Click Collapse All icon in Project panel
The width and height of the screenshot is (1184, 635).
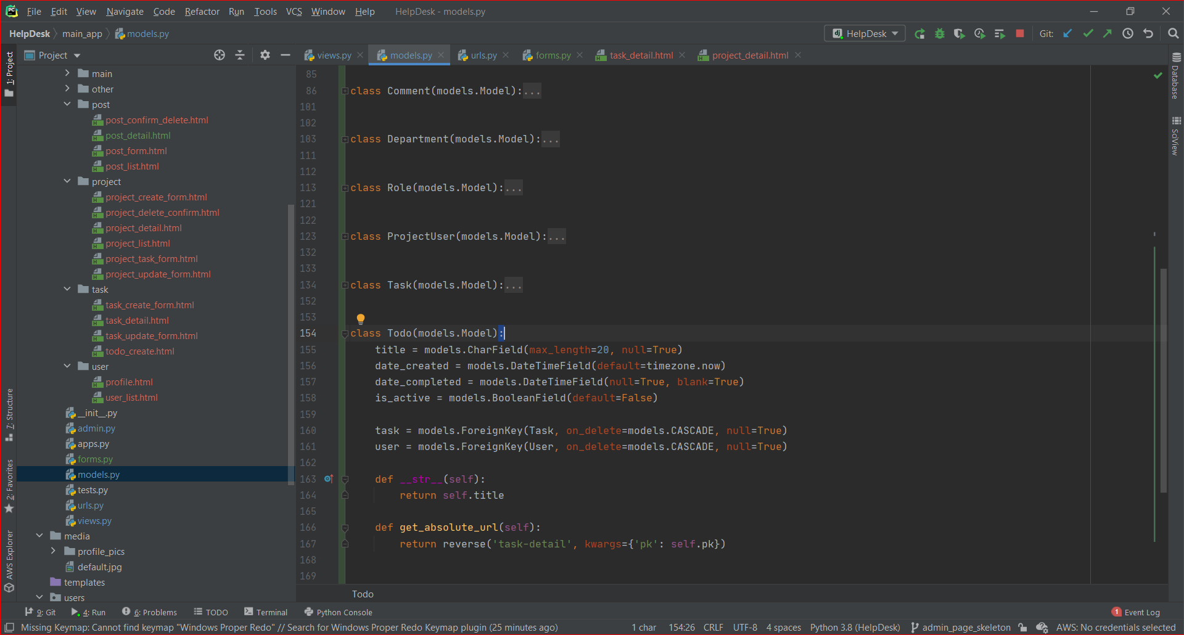(x=240, y=55)
